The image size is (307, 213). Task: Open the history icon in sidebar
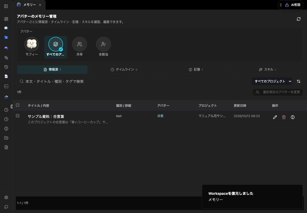pyautogui.click(x=6, y=67)
